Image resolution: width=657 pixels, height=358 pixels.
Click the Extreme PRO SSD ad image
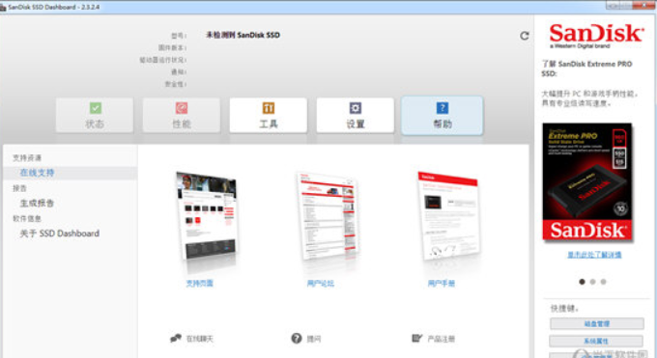(x=587, y=181)
